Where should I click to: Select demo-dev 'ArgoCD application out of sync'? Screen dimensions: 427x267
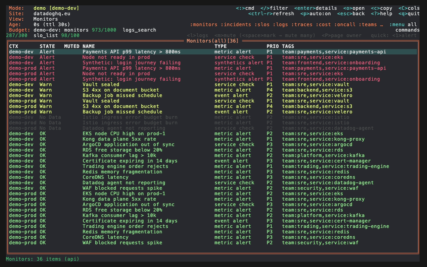pos(213,145)
